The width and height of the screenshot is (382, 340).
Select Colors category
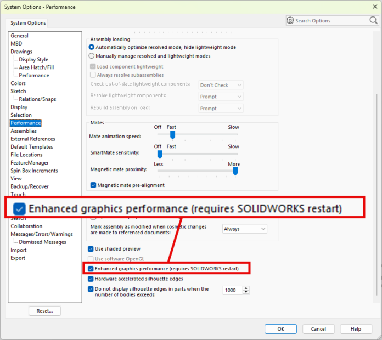[18, 83]
